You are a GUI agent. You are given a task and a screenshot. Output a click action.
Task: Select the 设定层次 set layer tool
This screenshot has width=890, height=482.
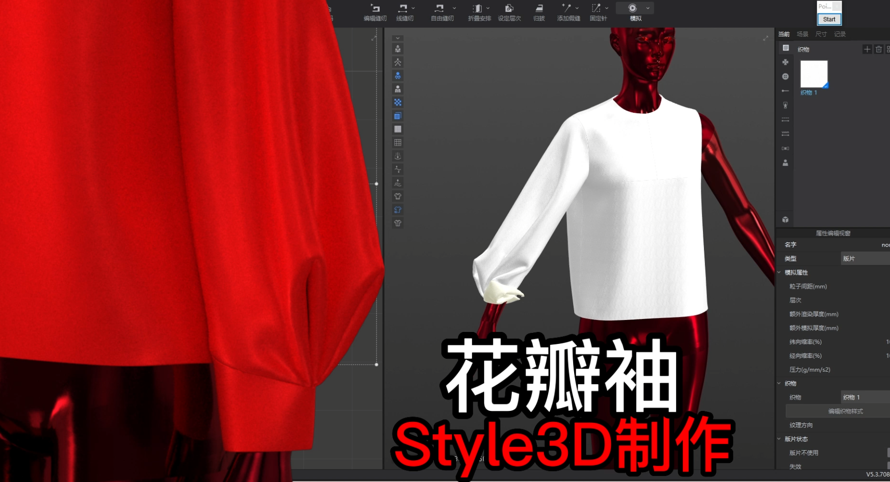509,12
